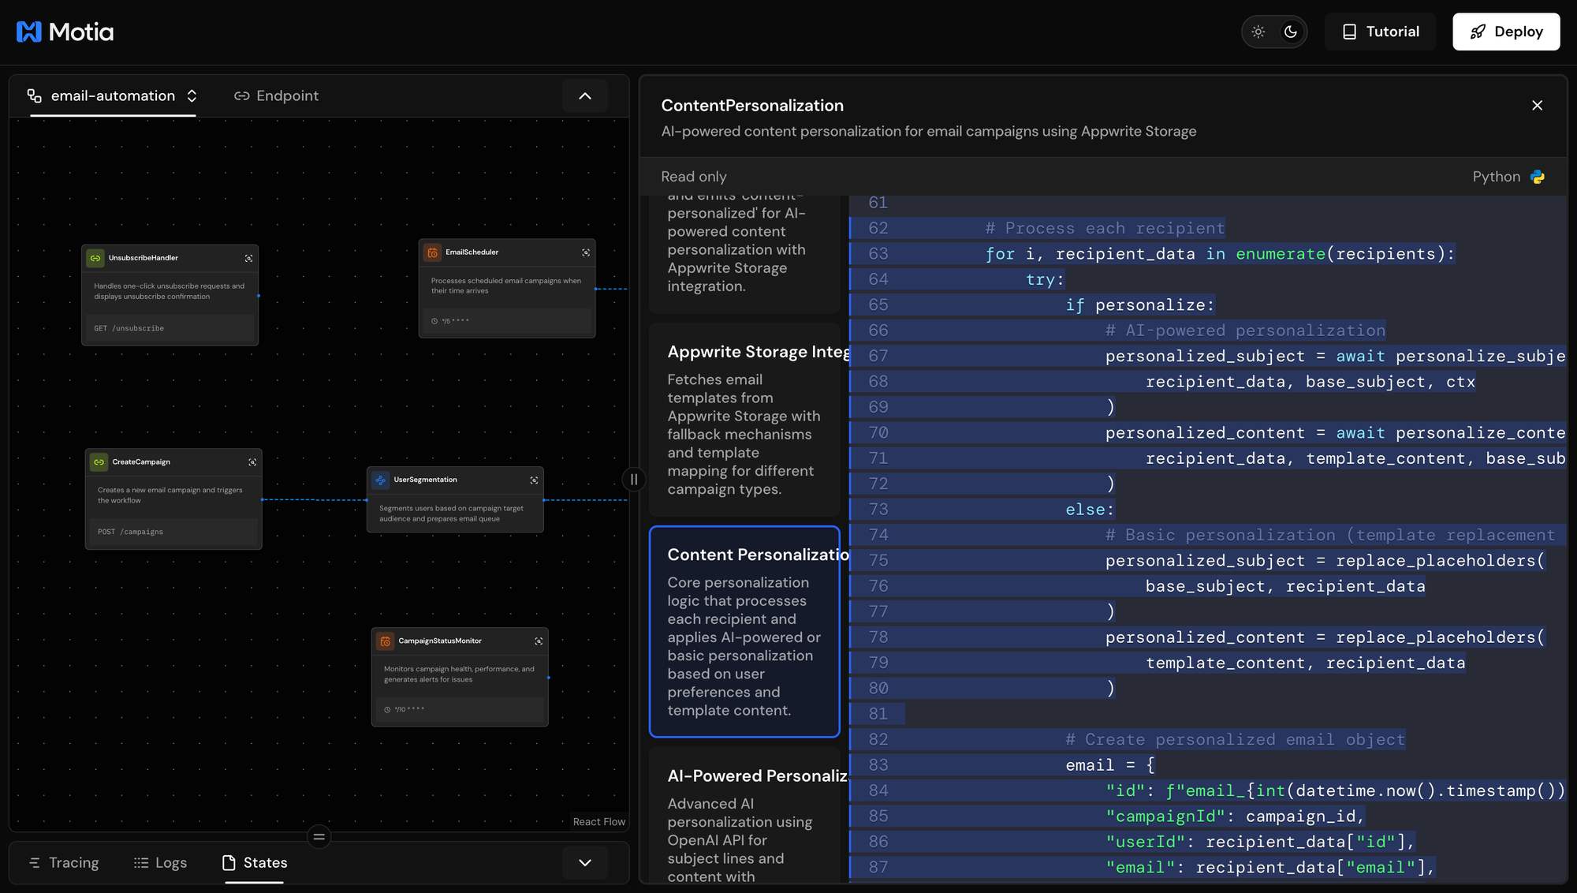Image resolution: width=1577 pixels, height=893 pixels.
Task: Click the Deploy button
Action: [x=1506, y=32]
